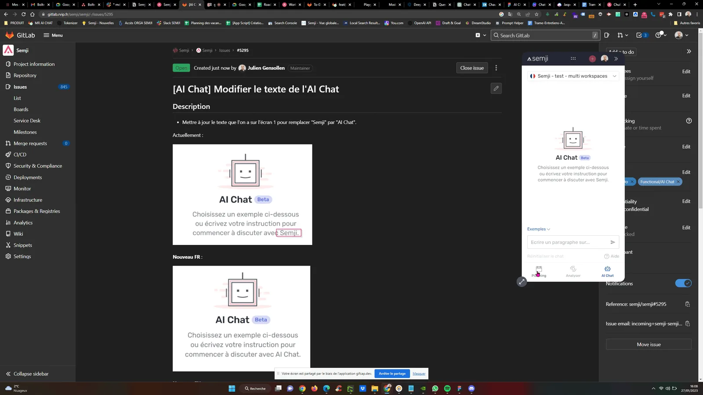
Task: Open the GitLab Menu
Action: (x=53, y=35)
